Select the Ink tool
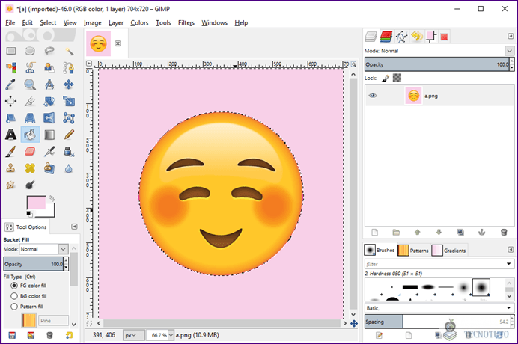The width and height of the screenshot is (518, 344). click(x=69, y=152)
